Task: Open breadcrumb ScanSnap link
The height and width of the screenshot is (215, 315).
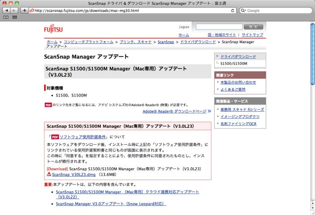Action: [166, 42]
